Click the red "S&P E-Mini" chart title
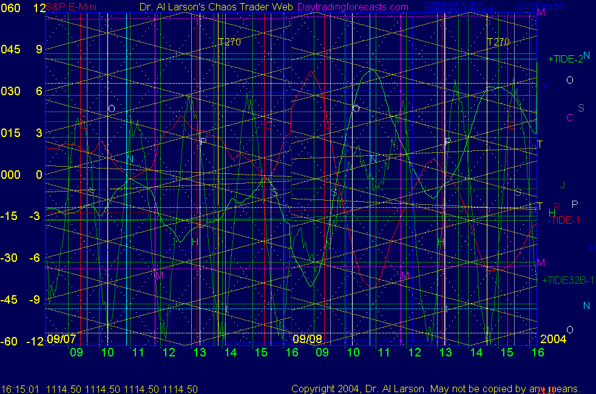Viewport: 596px width, 394px height. [71, 7]
